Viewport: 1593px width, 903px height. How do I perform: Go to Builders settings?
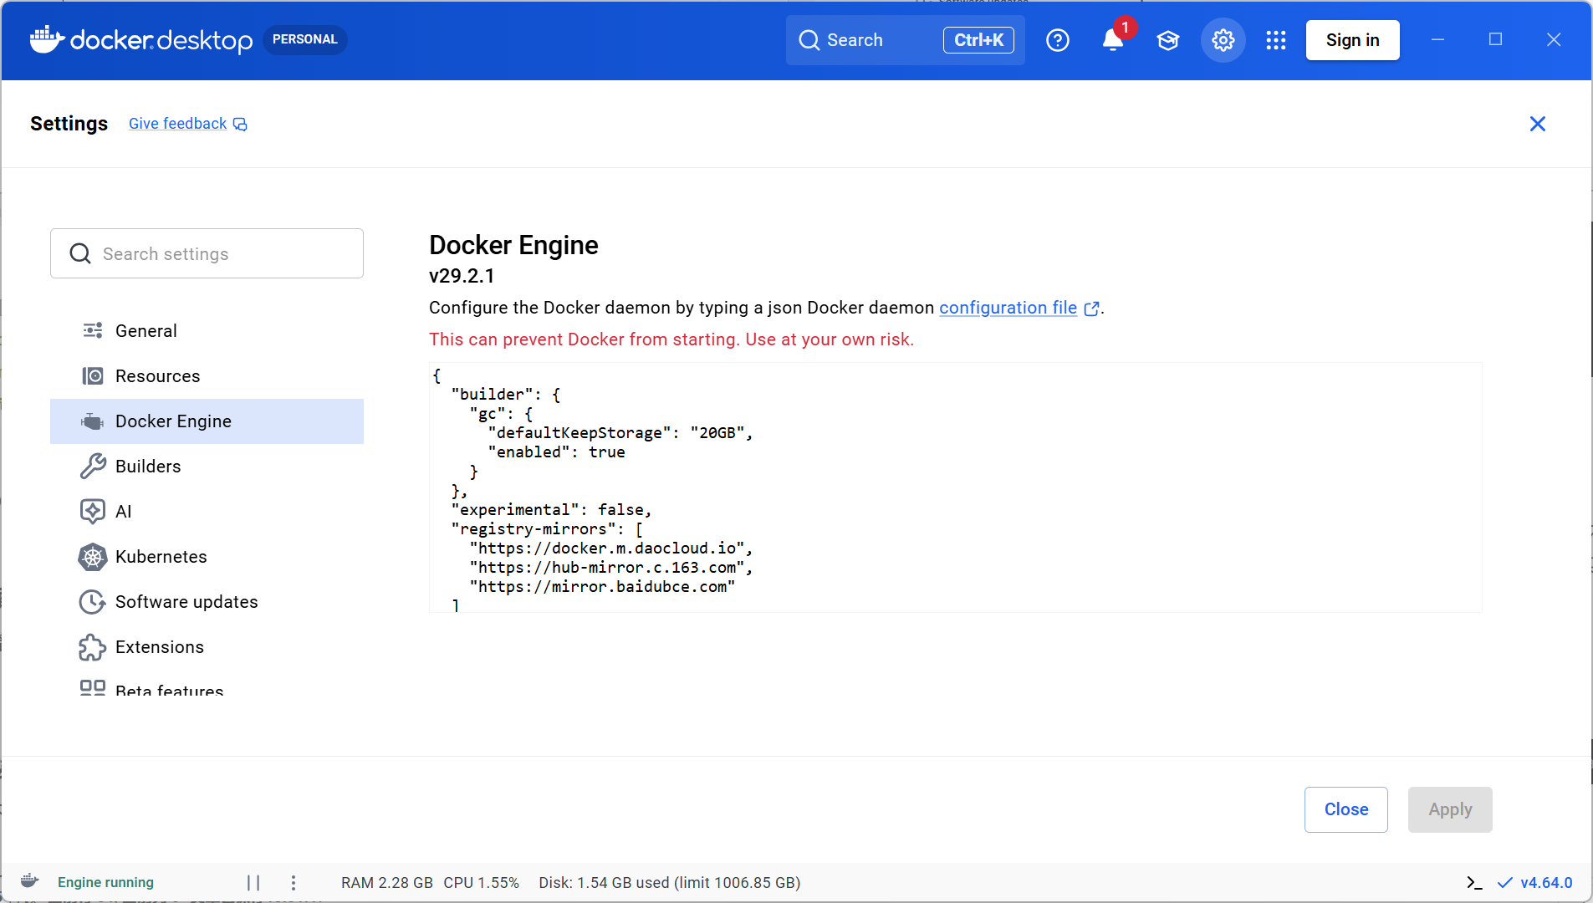coord(207,467)
